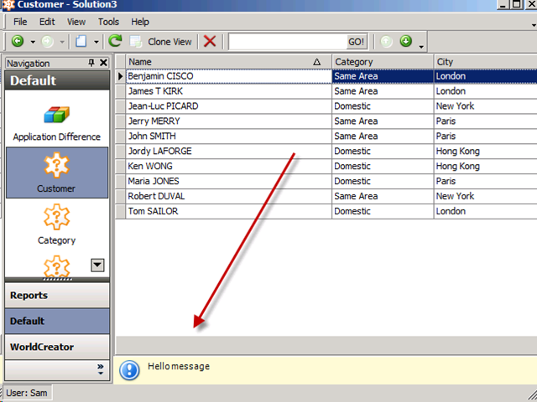Open the toolbar overflow options arrow
Viewport: 537px width, 402px height.
coord(421,46)
